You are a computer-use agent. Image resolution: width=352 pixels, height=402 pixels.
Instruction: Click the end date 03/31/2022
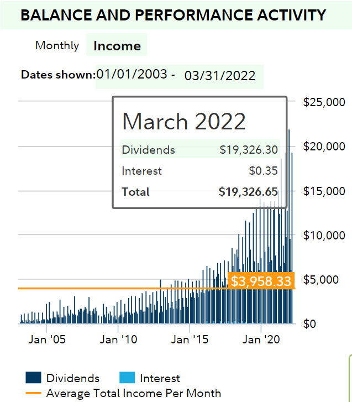(x=220, y=76)
